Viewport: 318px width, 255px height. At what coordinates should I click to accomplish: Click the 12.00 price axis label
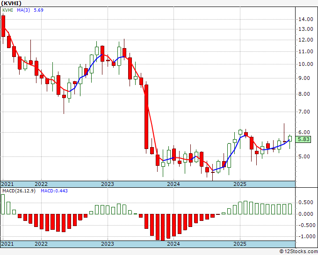click(306, 40)
